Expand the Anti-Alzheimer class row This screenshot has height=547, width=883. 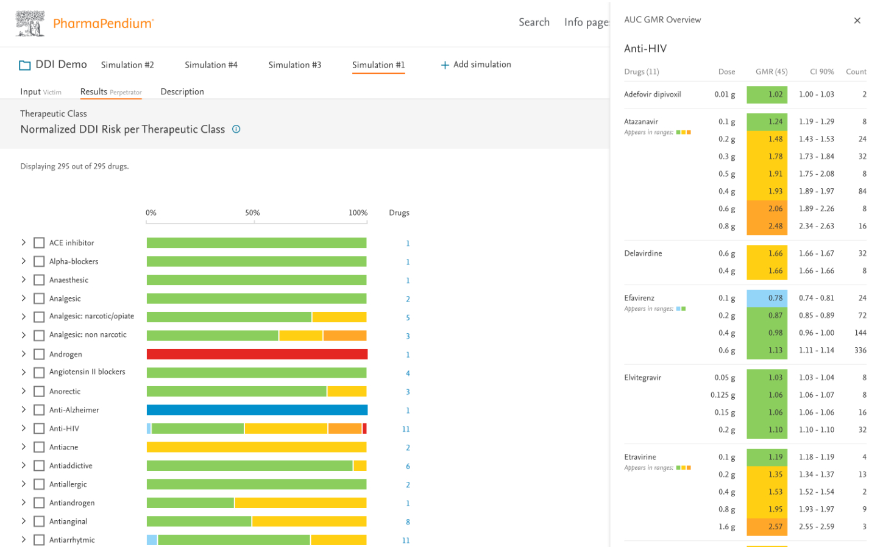tap(24, 410)
